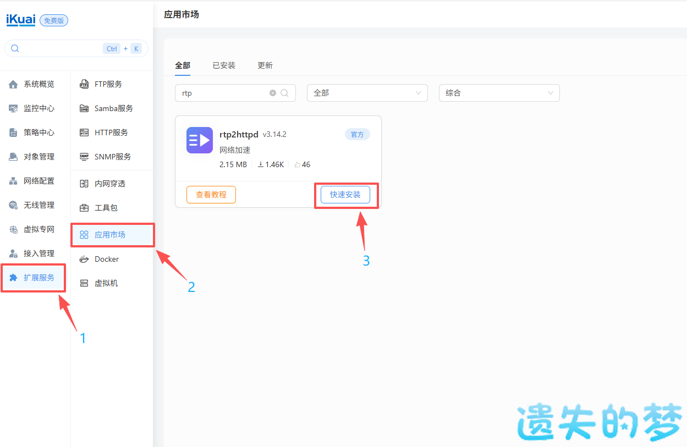Viewport: 687px width, 447px height.
Task: Open the SNMP服务 icon
Action: [84, 157]
